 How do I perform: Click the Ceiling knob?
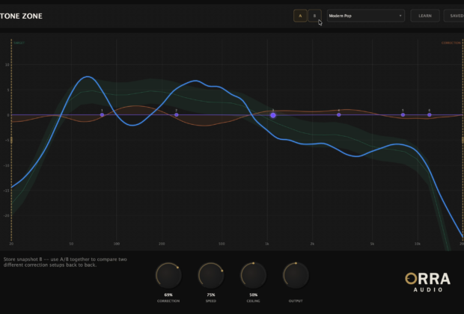[253, 276]
